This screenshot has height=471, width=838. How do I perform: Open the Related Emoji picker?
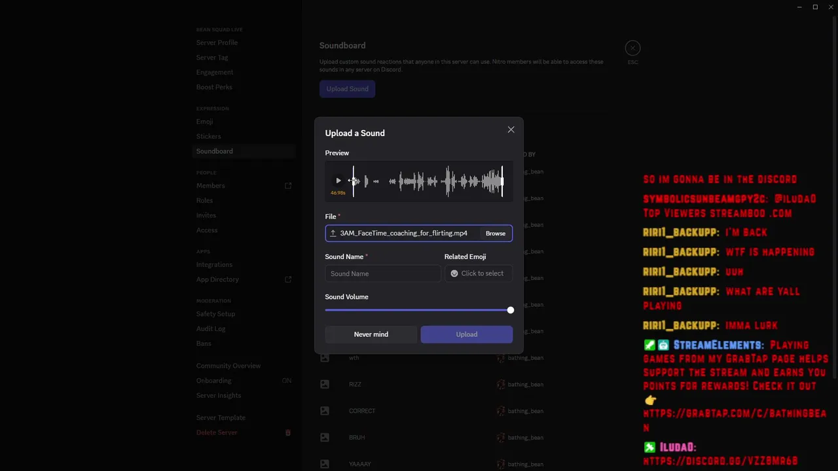point(478,273)
